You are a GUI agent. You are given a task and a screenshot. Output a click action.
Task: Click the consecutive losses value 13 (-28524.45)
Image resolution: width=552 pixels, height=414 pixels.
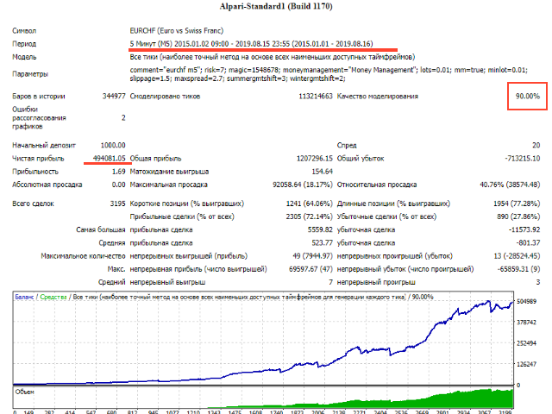tap(517, 256)
